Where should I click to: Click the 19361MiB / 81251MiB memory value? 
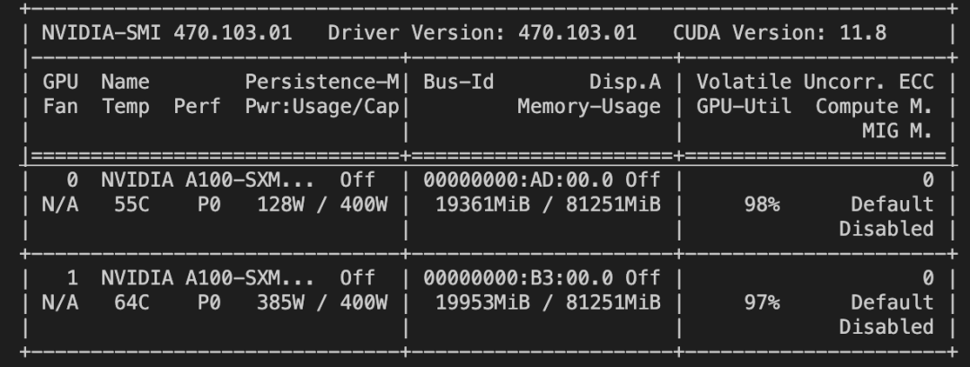pos(547,205)
